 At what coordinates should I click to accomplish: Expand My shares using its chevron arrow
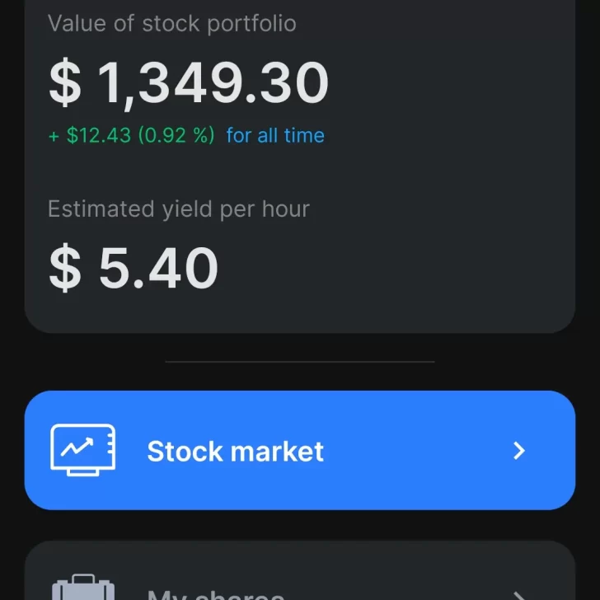point(519,593)
